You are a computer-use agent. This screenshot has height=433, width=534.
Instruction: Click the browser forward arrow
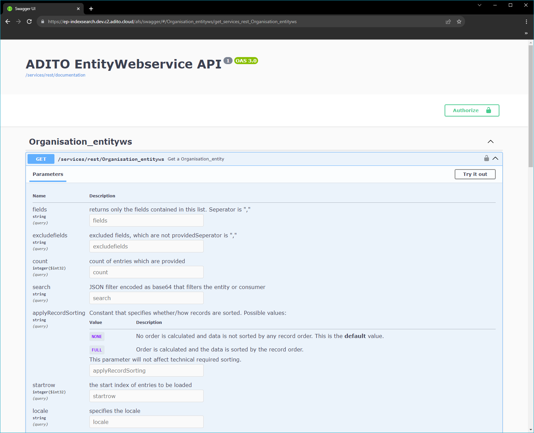tap(18, 21)
